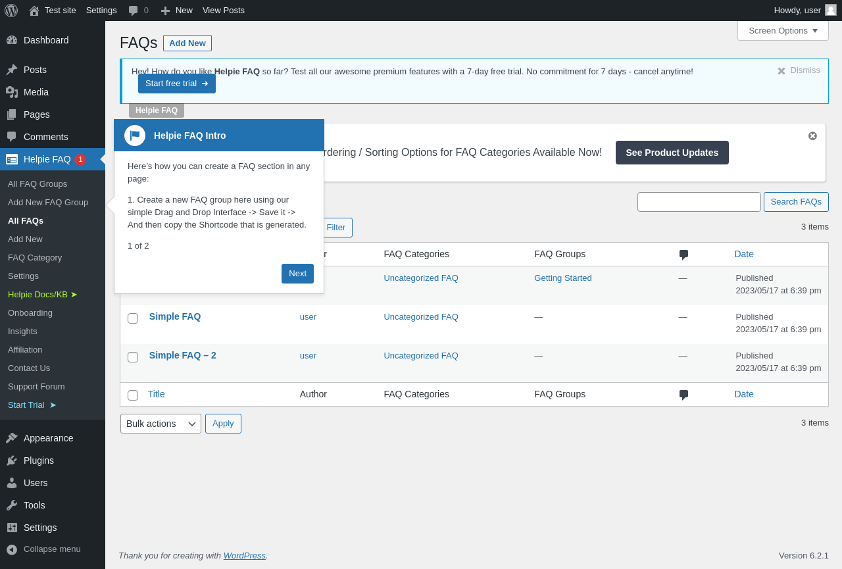Sort by Date in the table header

click(744, 254)
